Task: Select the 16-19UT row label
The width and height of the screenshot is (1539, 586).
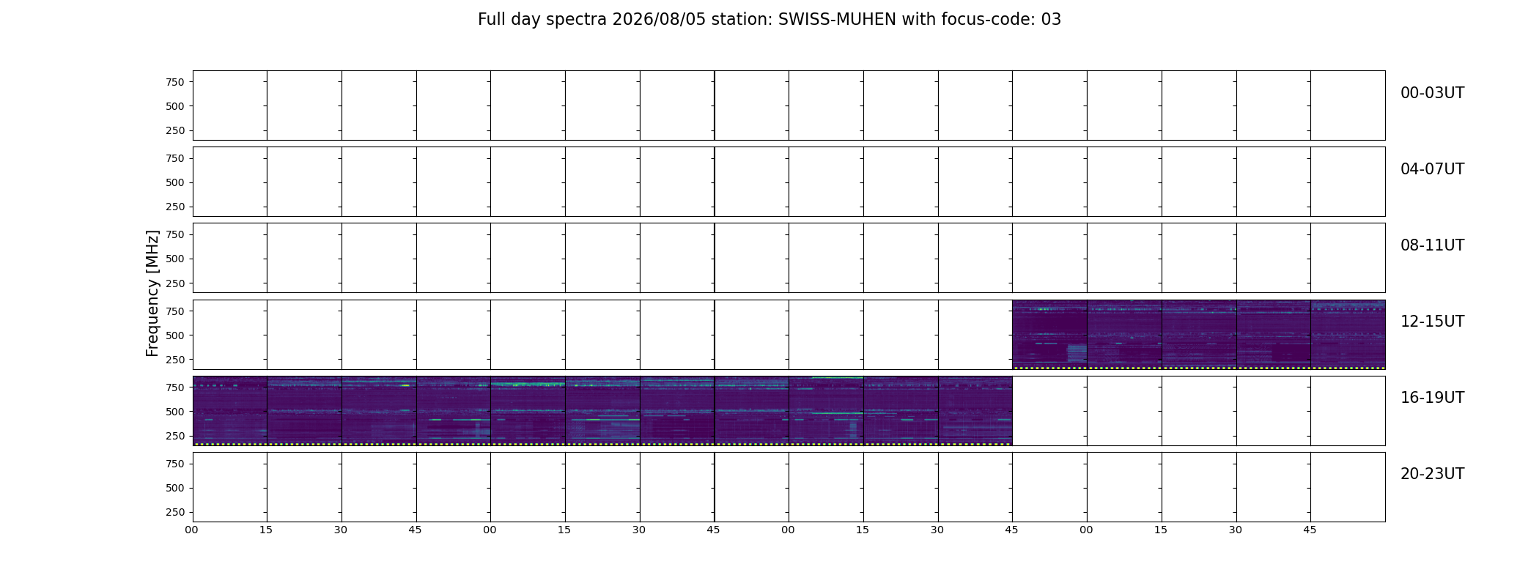Action: pyautogui.click(x=1432, y=398)
